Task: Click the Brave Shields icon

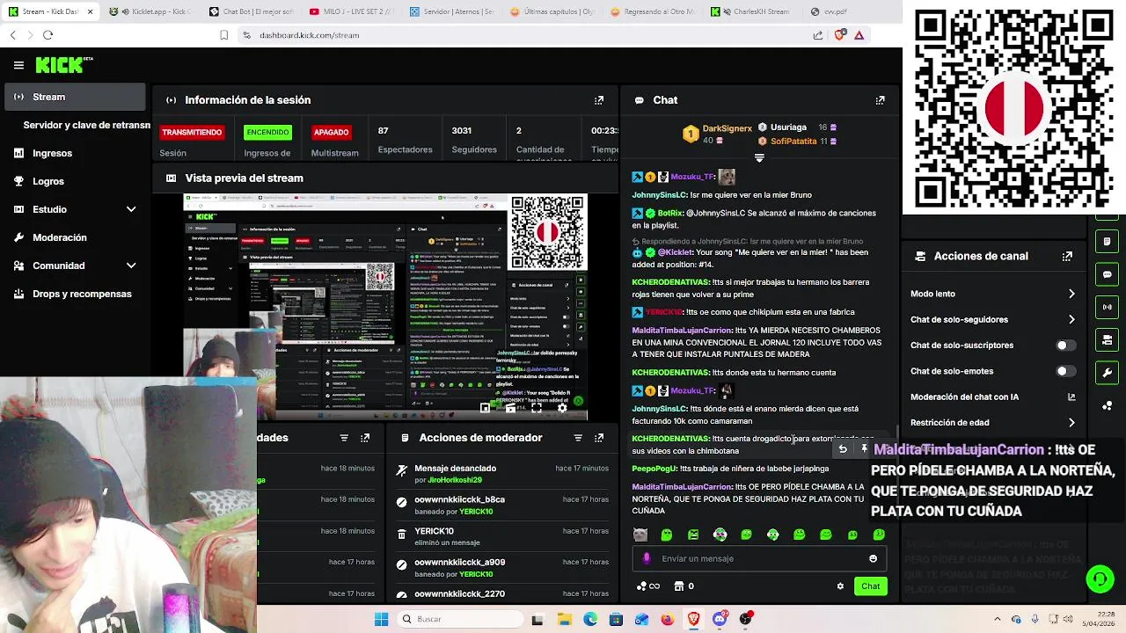Action: [x=838, y=35]
